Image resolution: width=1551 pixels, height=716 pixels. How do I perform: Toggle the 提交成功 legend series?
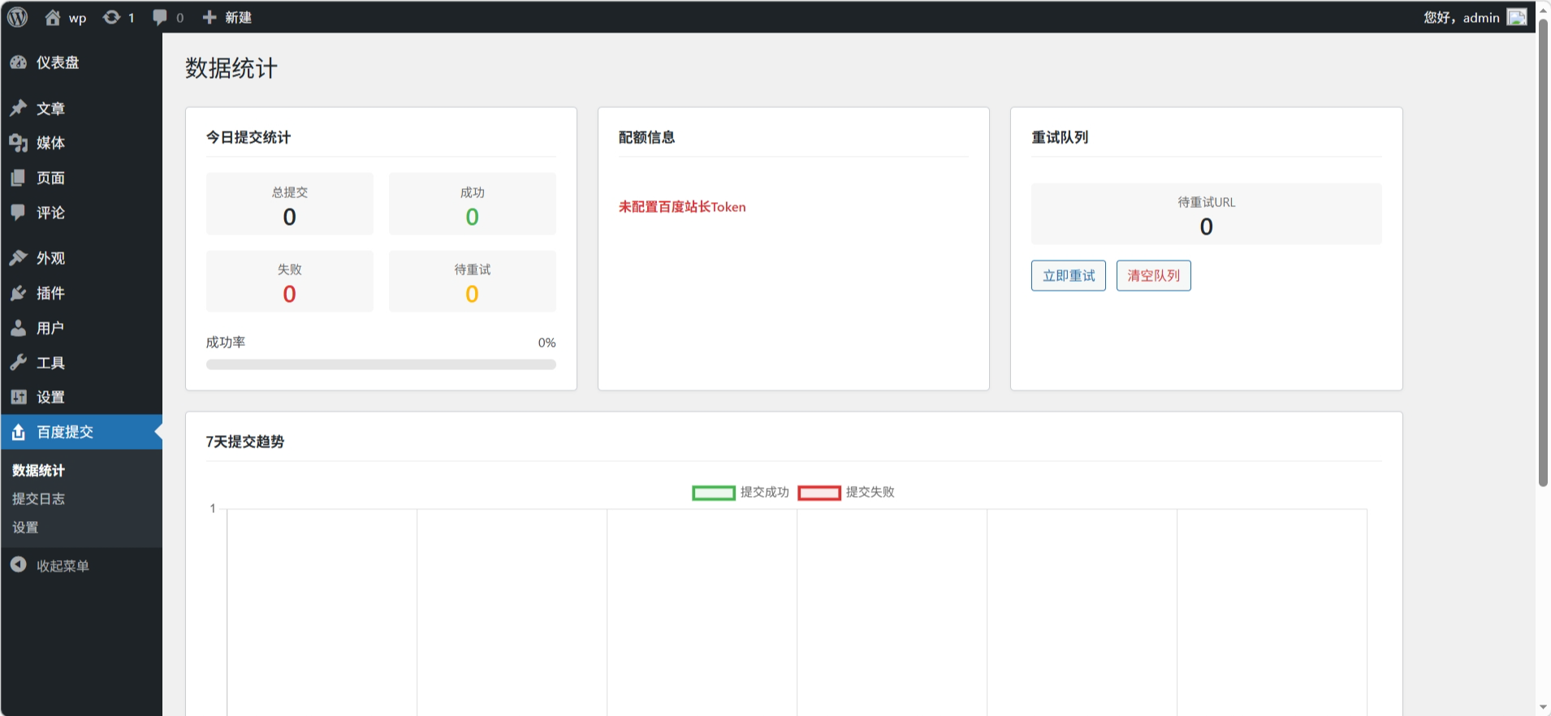click(x=740, y=492)
